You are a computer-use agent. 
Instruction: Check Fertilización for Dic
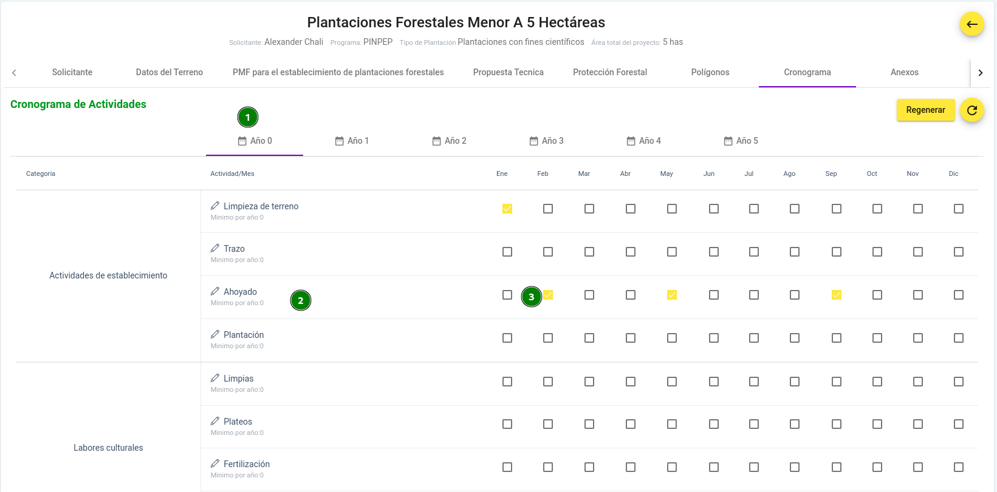(x=959, y=467)
